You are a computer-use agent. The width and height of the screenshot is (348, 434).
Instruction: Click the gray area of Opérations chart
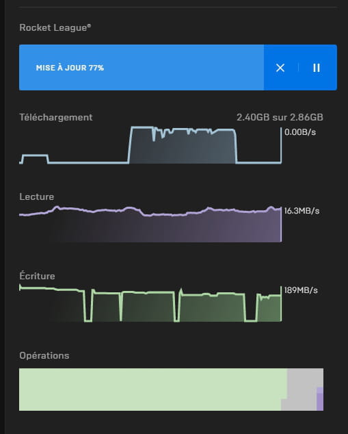click(302, 387)
